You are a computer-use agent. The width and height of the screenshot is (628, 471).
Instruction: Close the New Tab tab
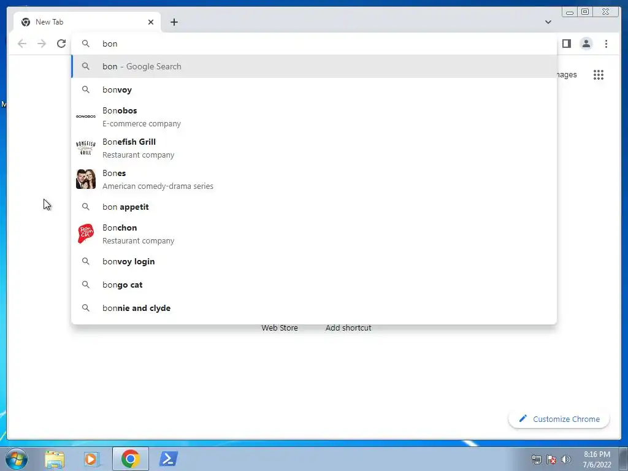pos(151,22)
